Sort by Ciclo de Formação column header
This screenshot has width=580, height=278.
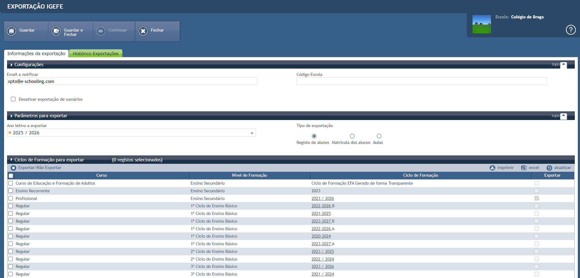[421, 175]
